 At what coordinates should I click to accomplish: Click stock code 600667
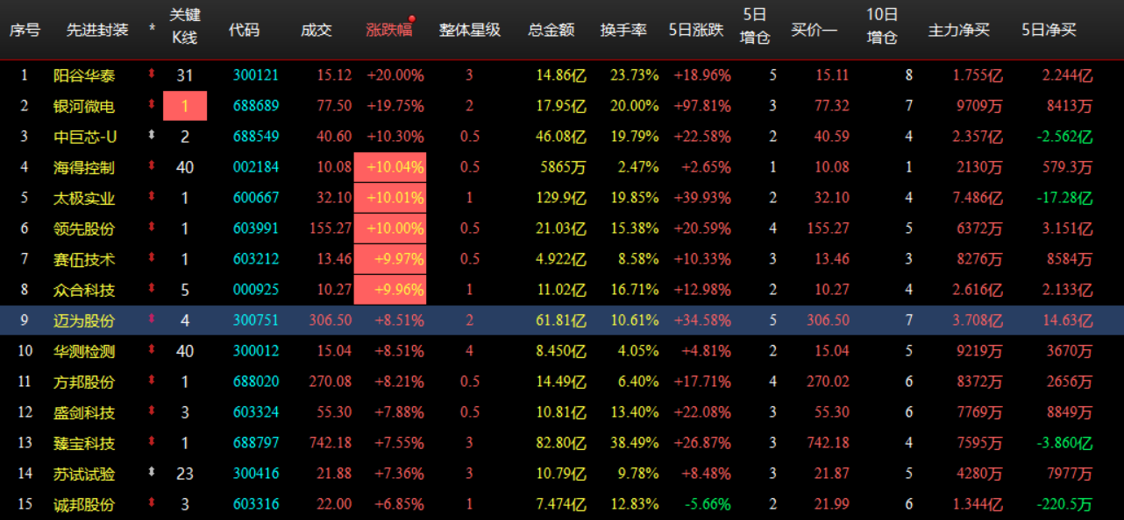pyautogui.click(x=256, y=199)
